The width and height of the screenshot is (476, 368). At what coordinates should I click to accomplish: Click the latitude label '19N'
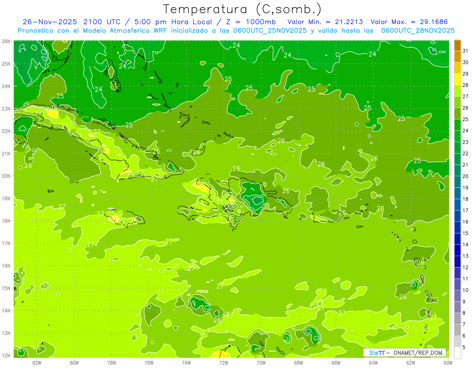(6, 198)
